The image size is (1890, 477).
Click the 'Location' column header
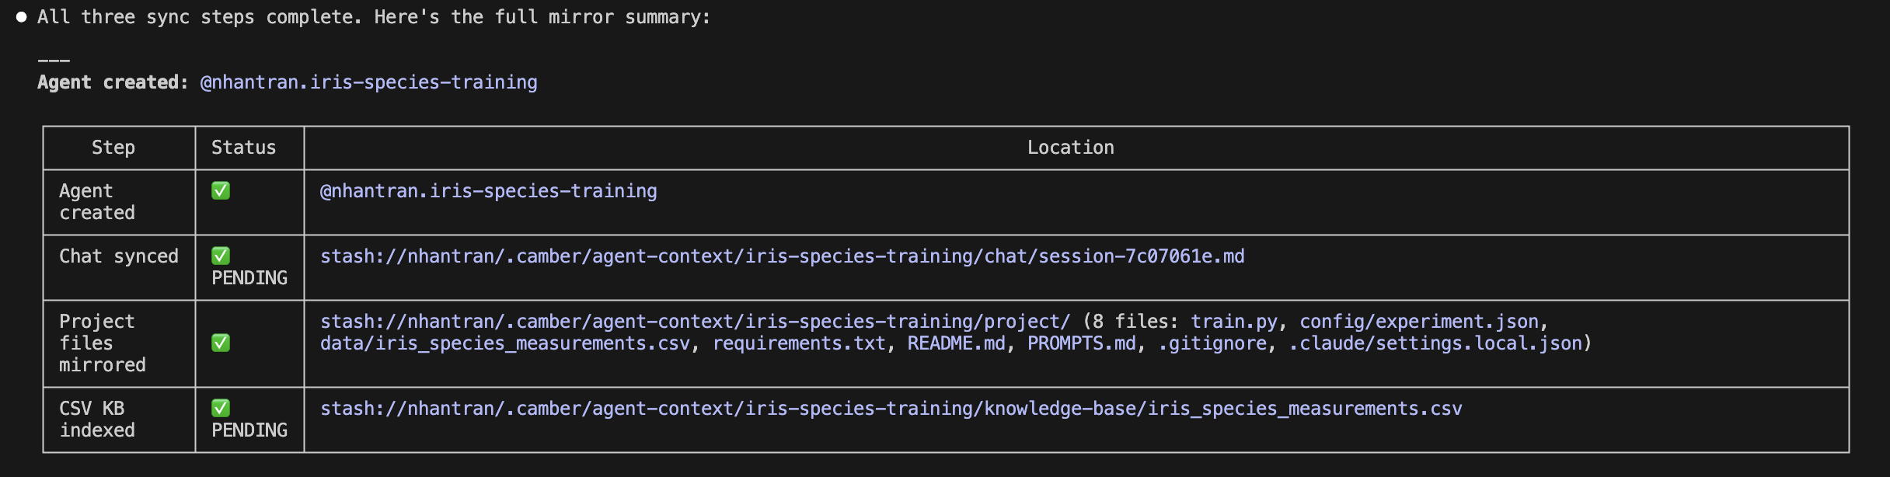click(1071, 148)
